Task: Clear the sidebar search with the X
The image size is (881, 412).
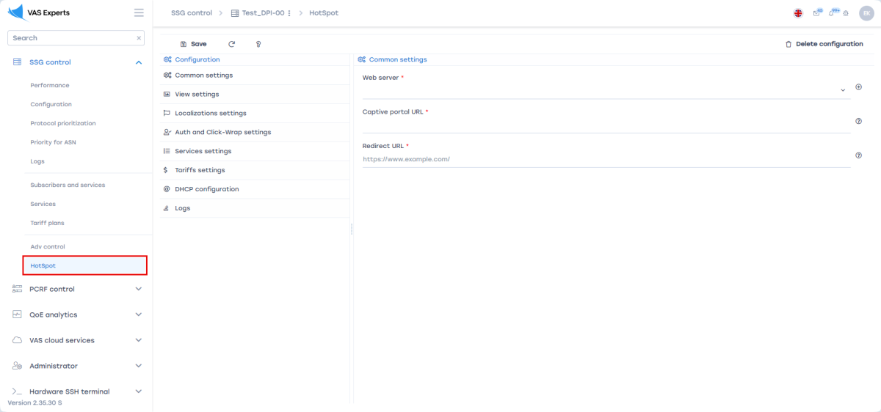Action: [x=139, y=38]
